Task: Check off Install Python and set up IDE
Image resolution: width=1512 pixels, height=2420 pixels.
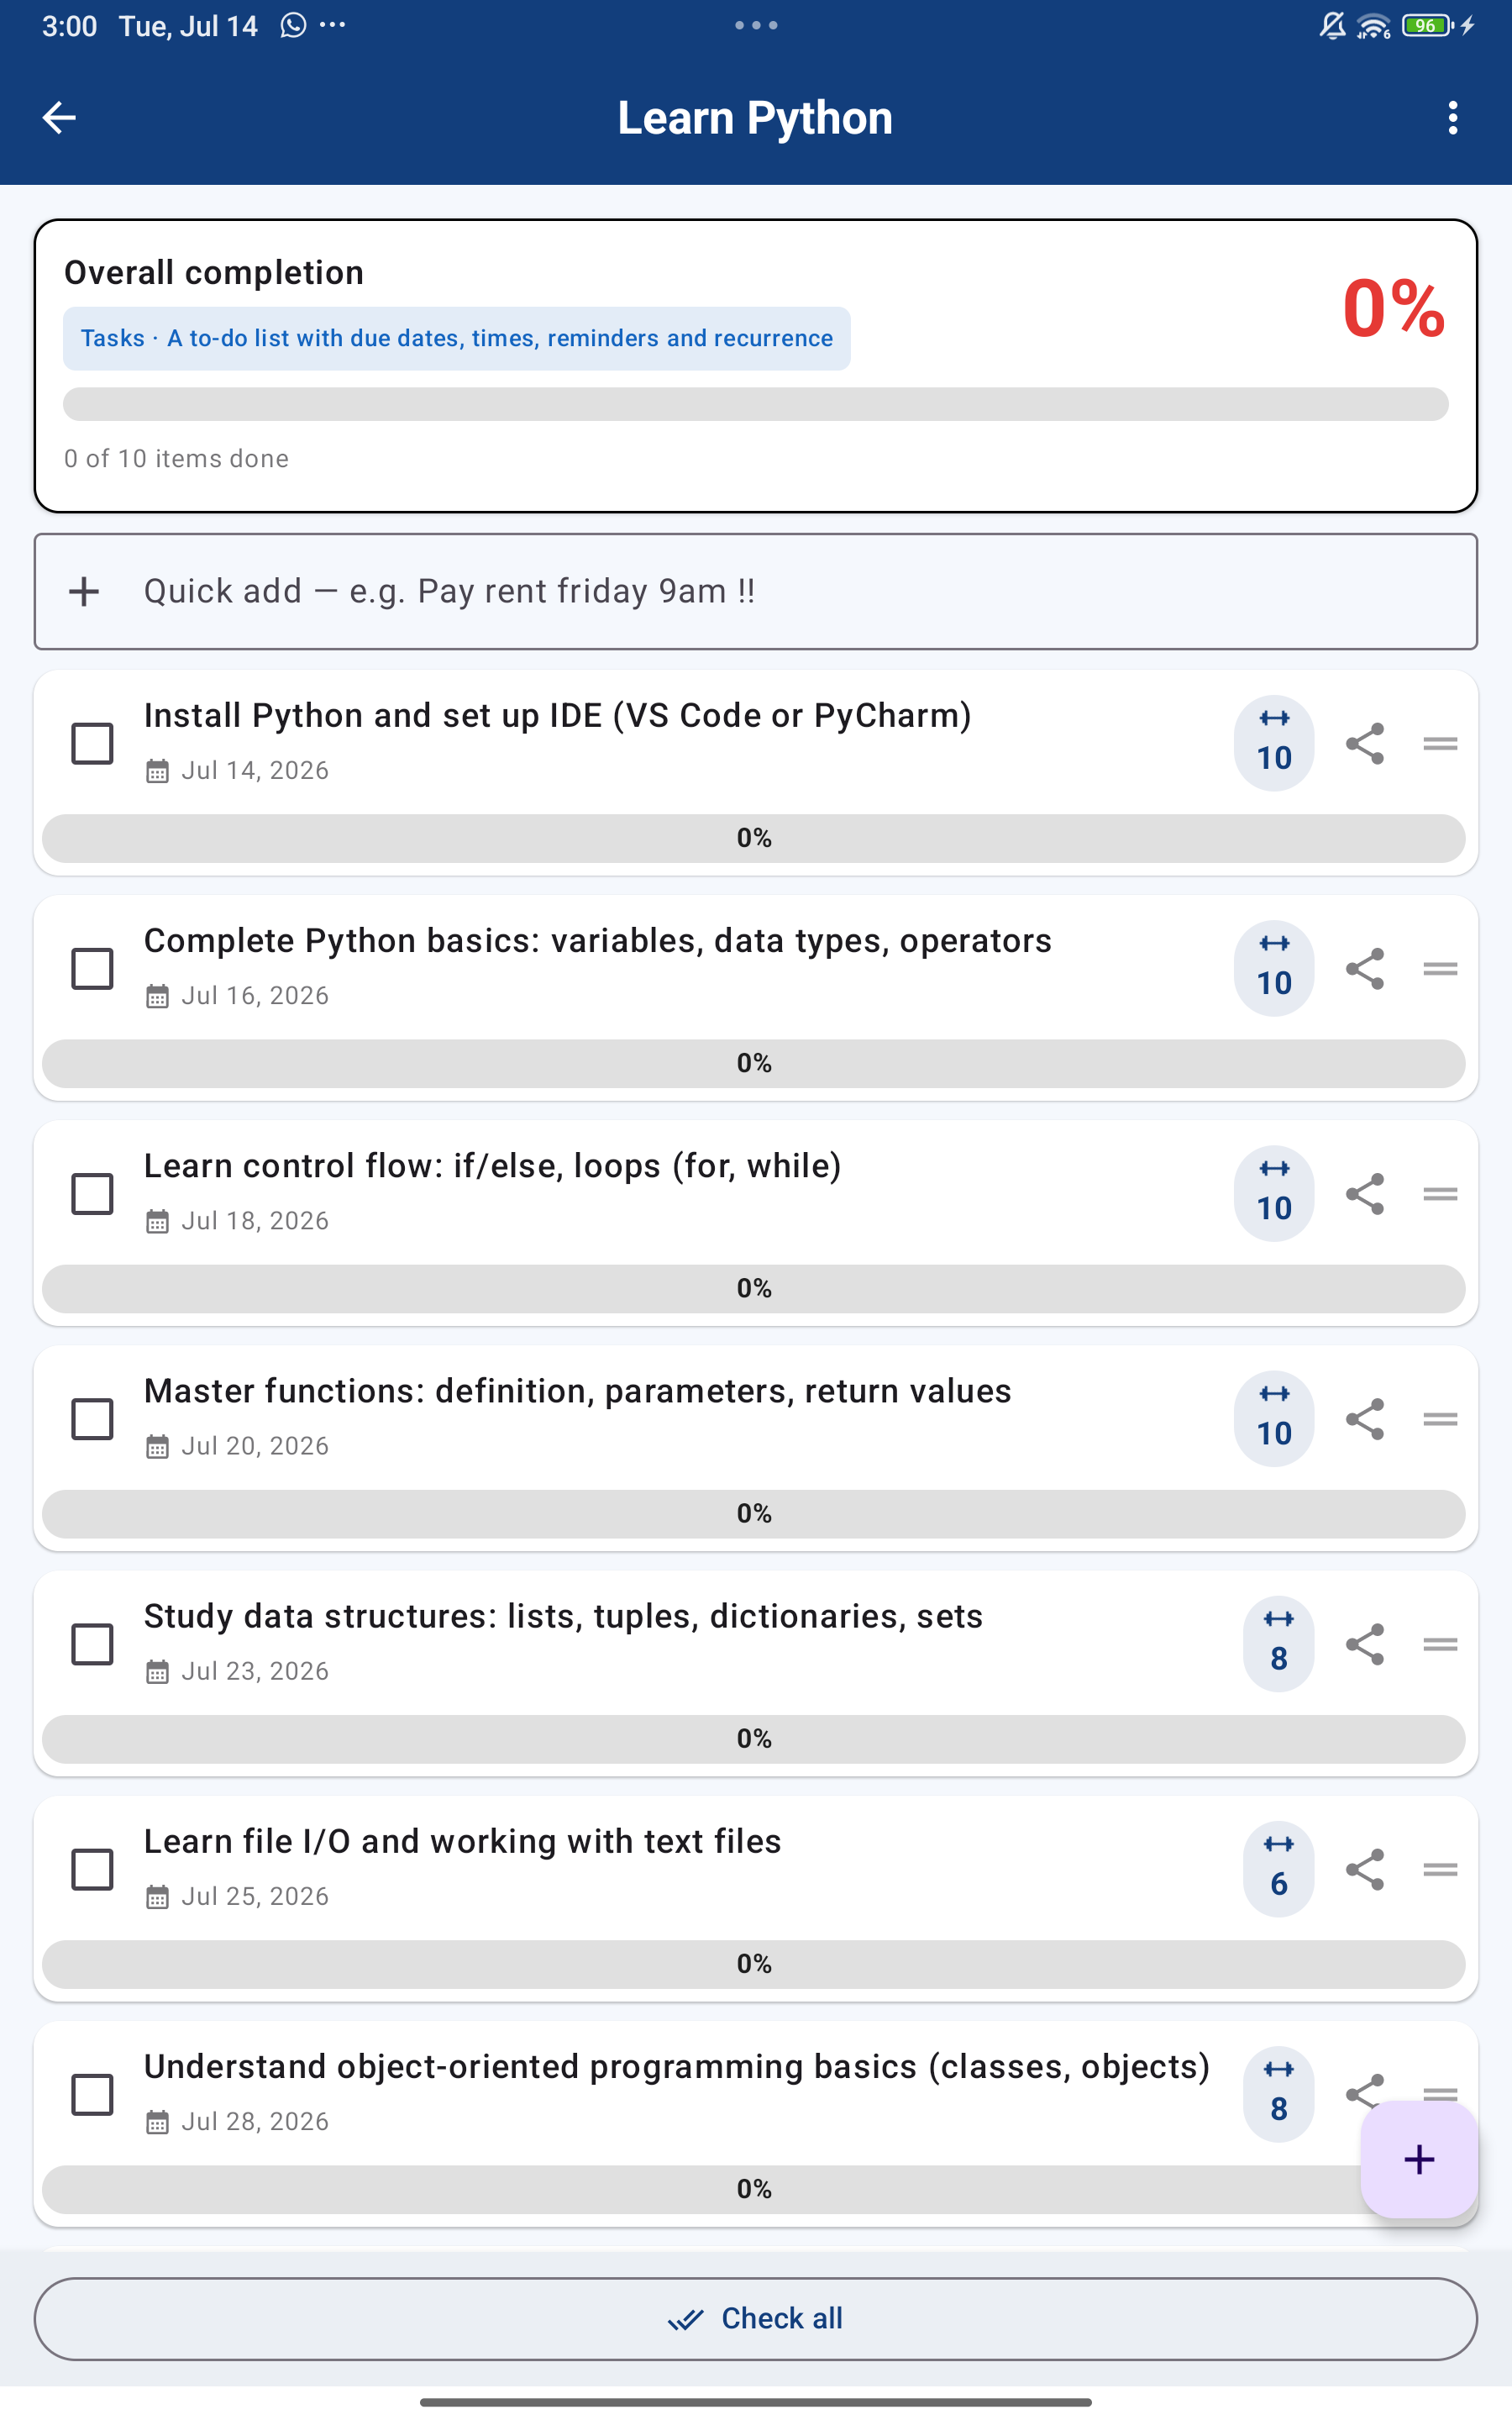Action: point(92,743)
